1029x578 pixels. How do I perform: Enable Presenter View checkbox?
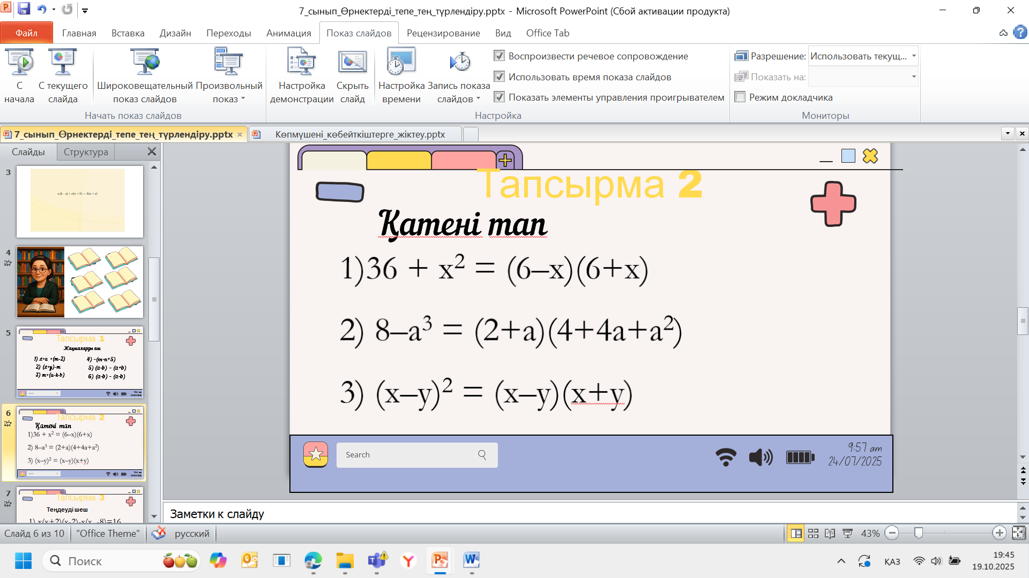tap(740, 97)
